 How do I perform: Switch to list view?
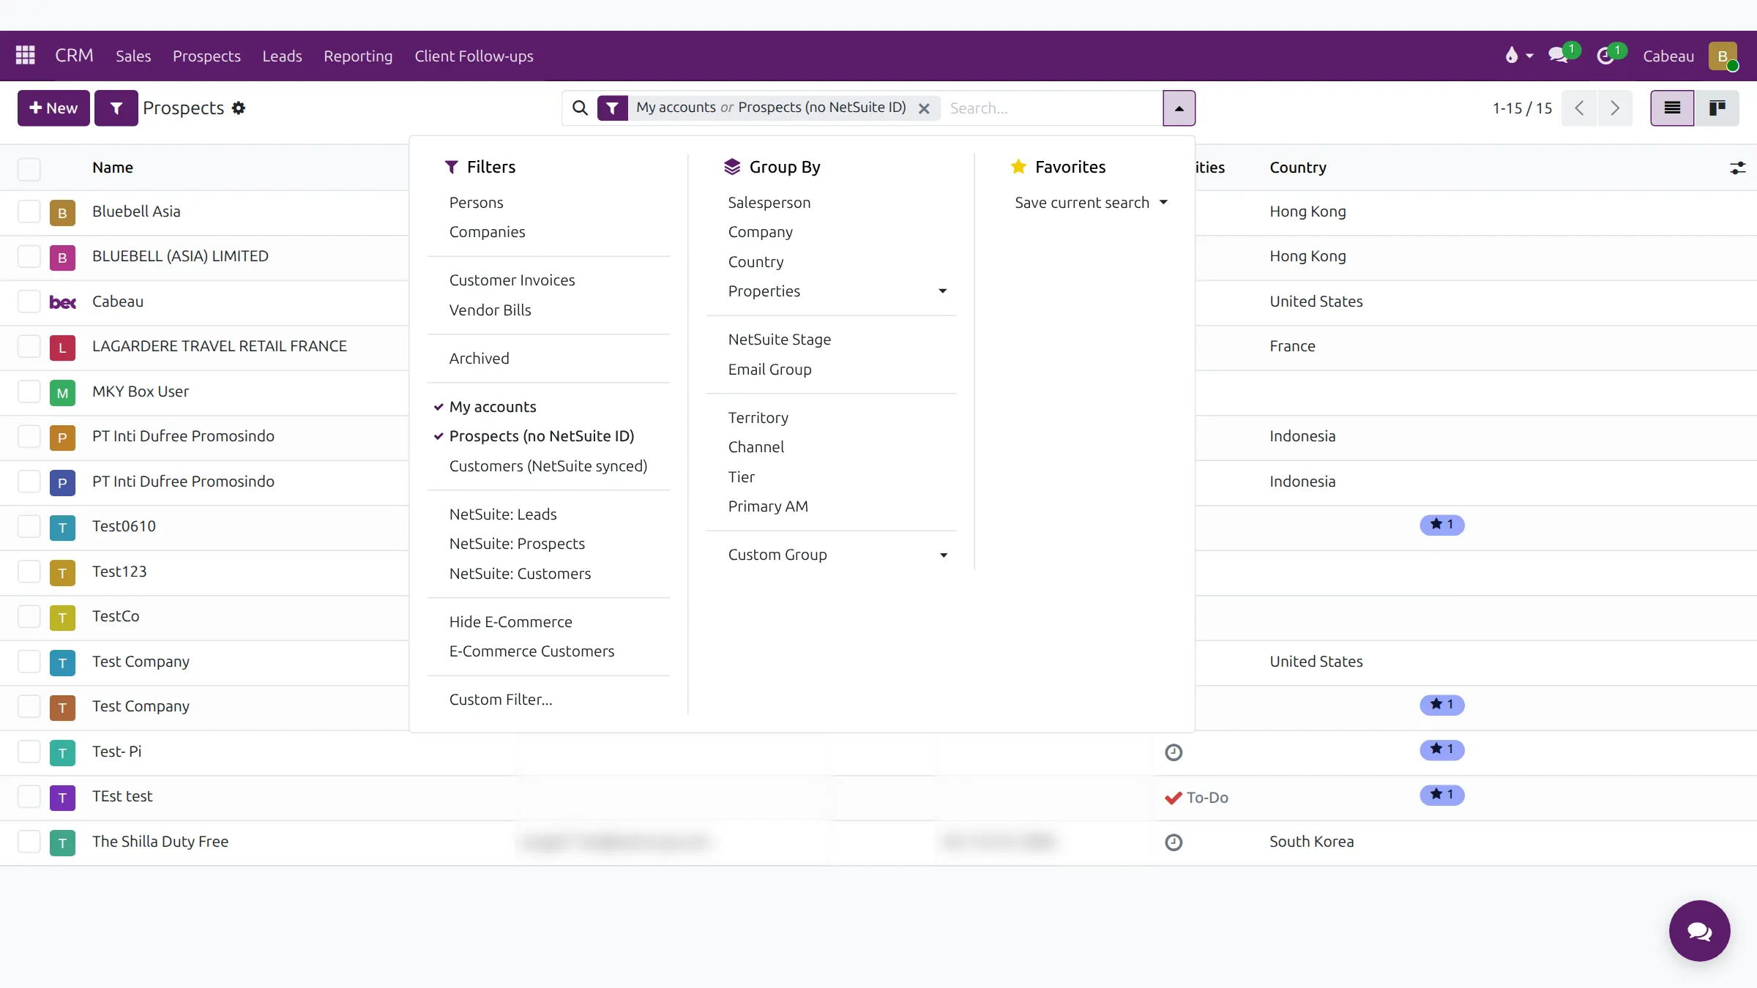click(1672, 108)
